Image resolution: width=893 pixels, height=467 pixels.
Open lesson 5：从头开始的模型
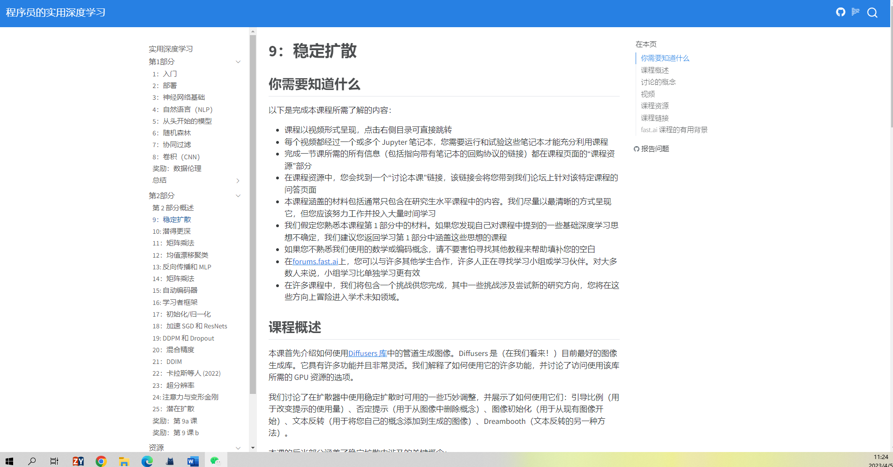click(x=182, y=121)
